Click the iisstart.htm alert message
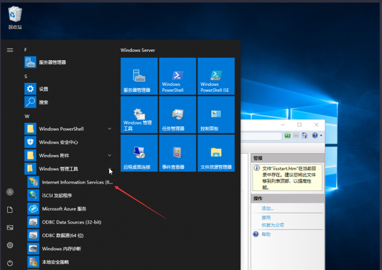Screen dimensions: 382x270 point(288,178)
